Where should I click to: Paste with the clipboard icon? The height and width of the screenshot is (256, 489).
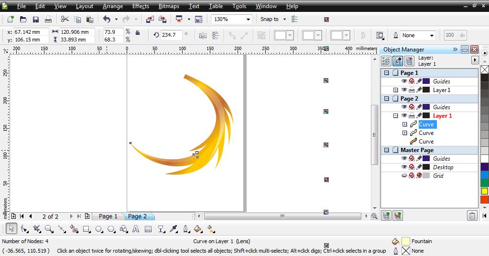click(90, 19)
